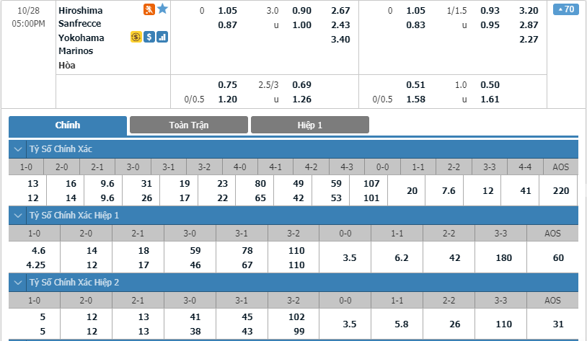This screenshot has height=341, width=587.
Task: Click the Yokohama Marinos team name
Action: [x=81, y=44]
